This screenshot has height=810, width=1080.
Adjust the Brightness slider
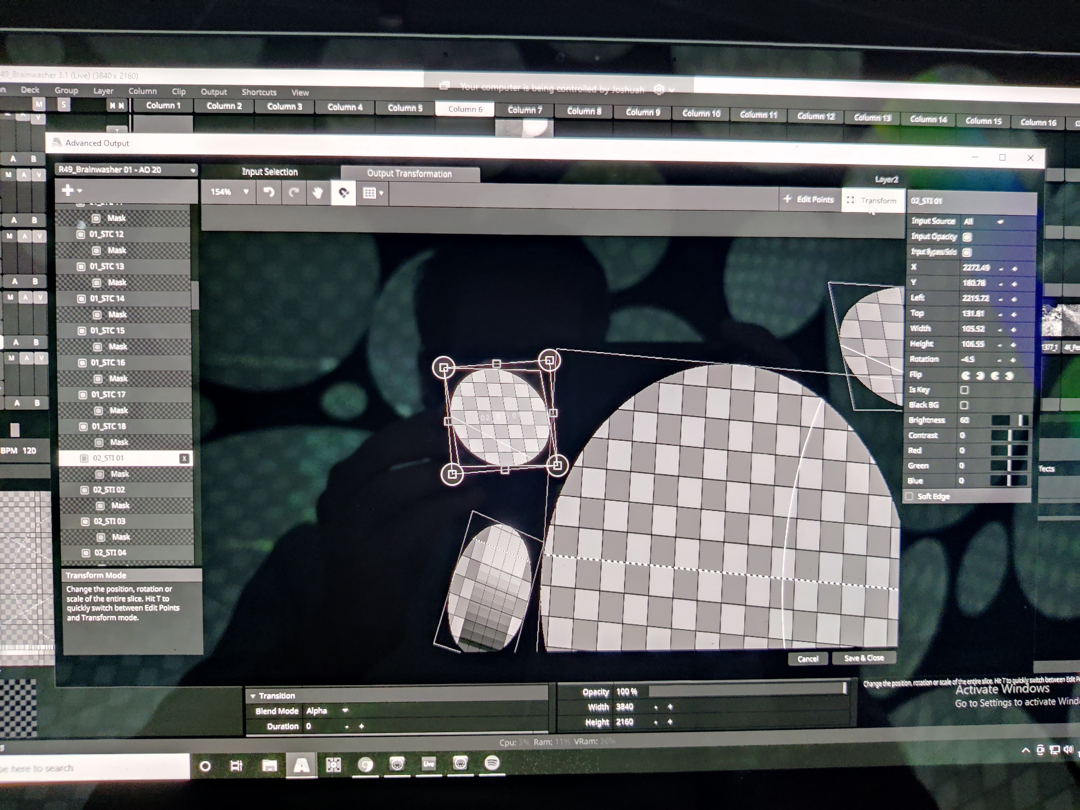[1010, 420]
